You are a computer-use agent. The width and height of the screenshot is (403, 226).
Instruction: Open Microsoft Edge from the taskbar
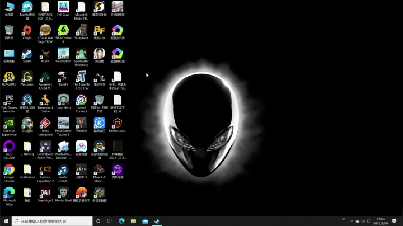[121, 221]
